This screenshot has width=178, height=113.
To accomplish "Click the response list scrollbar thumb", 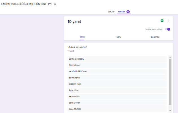I will tap(170, 82).
